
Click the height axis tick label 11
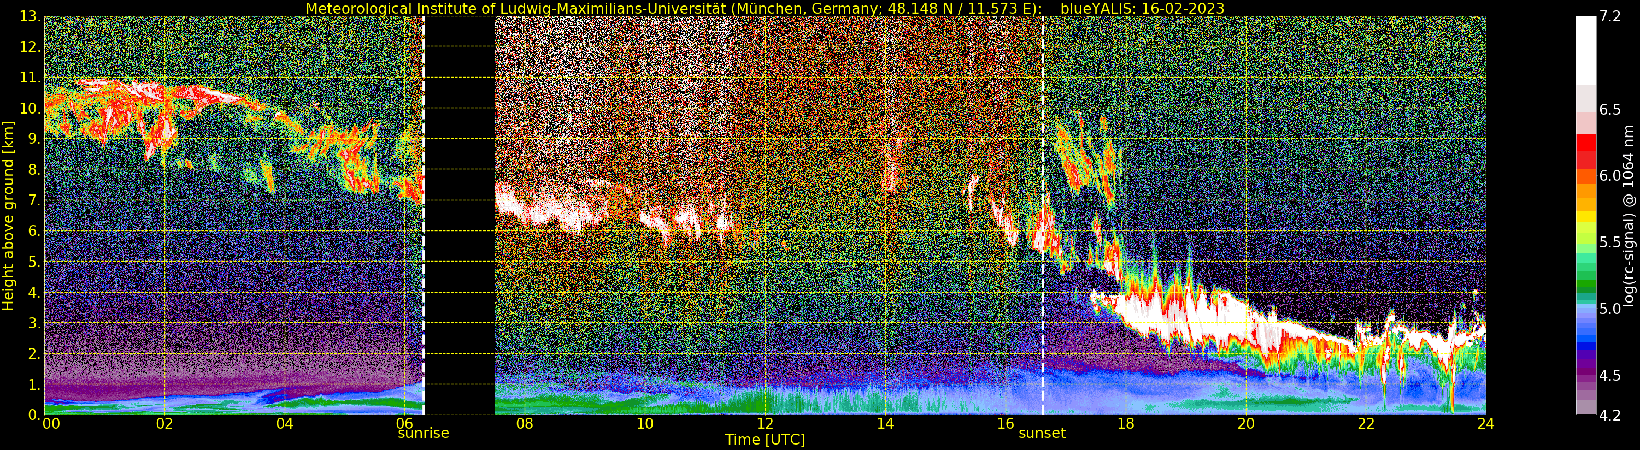click(x=31, y=78)
